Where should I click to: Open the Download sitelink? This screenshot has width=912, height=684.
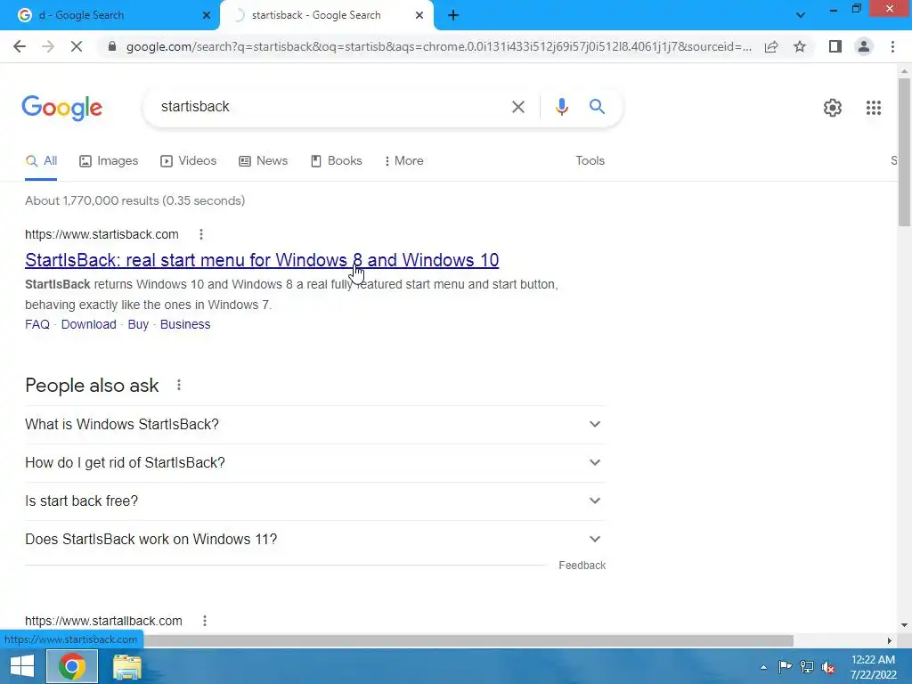point(88,324)
